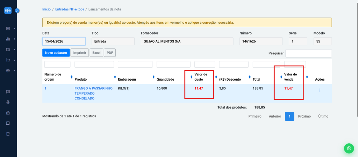
Task: Click the Novo cadastro button
Action: pyautogui.click(x=56, y=53)
